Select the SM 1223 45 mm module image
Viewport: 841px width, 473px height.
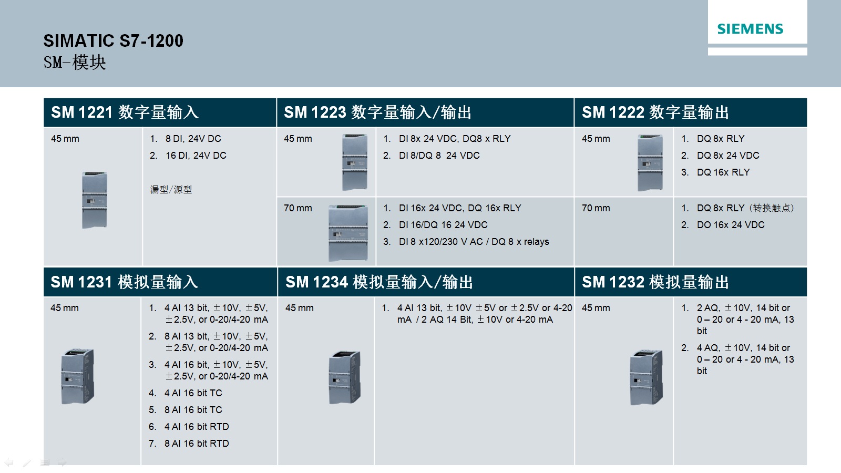(x=355, y=162)
